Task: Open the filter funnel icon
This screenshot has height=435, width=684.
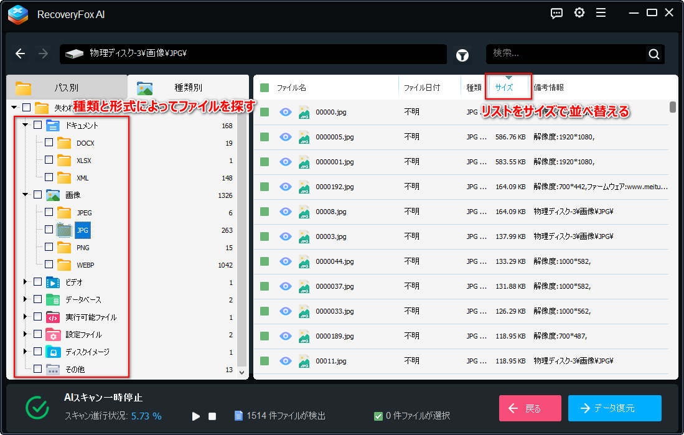Action: 462,55
